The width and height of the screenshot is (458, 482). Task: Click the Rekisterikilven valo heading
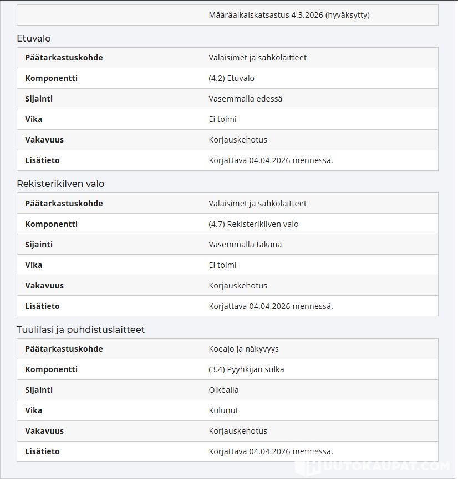[60, 184]
